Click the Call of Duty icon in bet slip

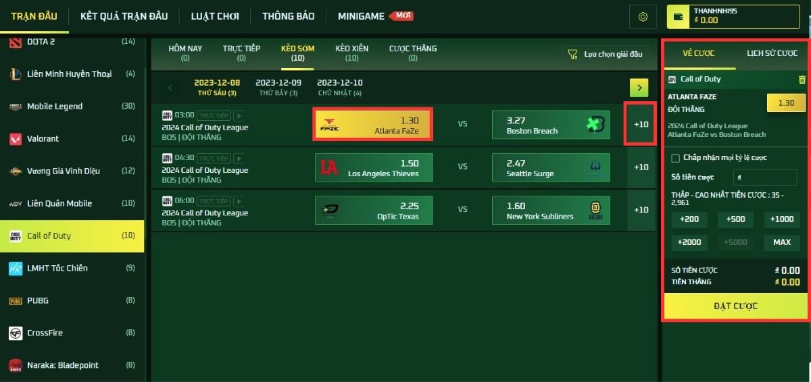tap(672, 80)
